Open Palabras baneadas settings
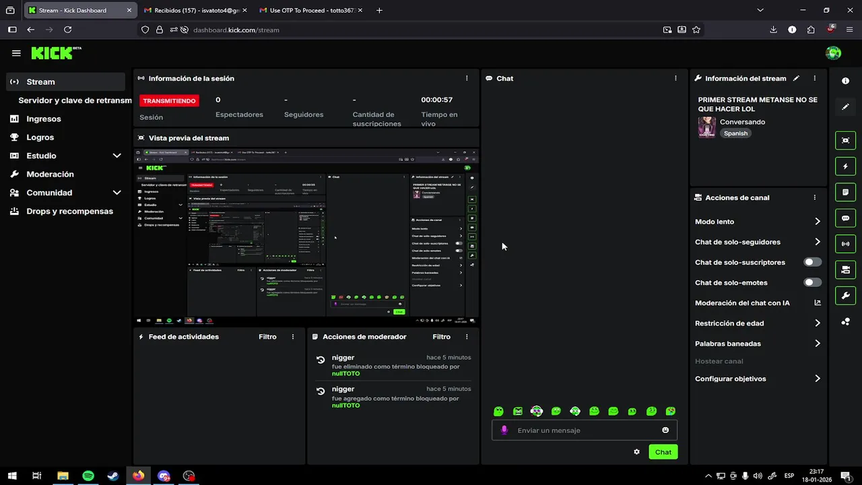Screen dimensions: 862x485 (758, 344)
